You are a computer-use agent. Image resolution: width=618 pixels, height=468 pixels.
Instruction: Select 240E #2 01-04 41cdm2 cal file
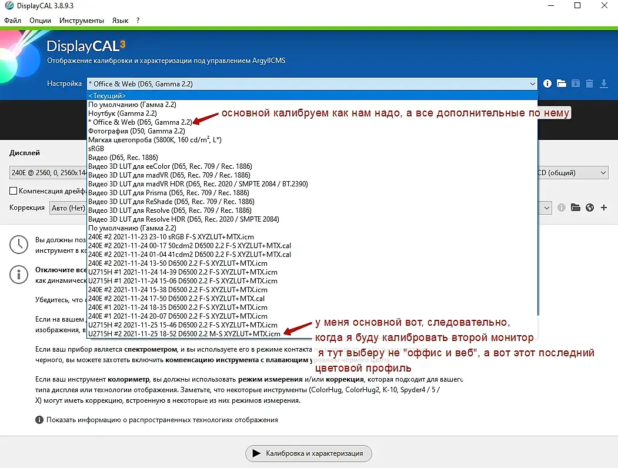click(x=312, y=255)
